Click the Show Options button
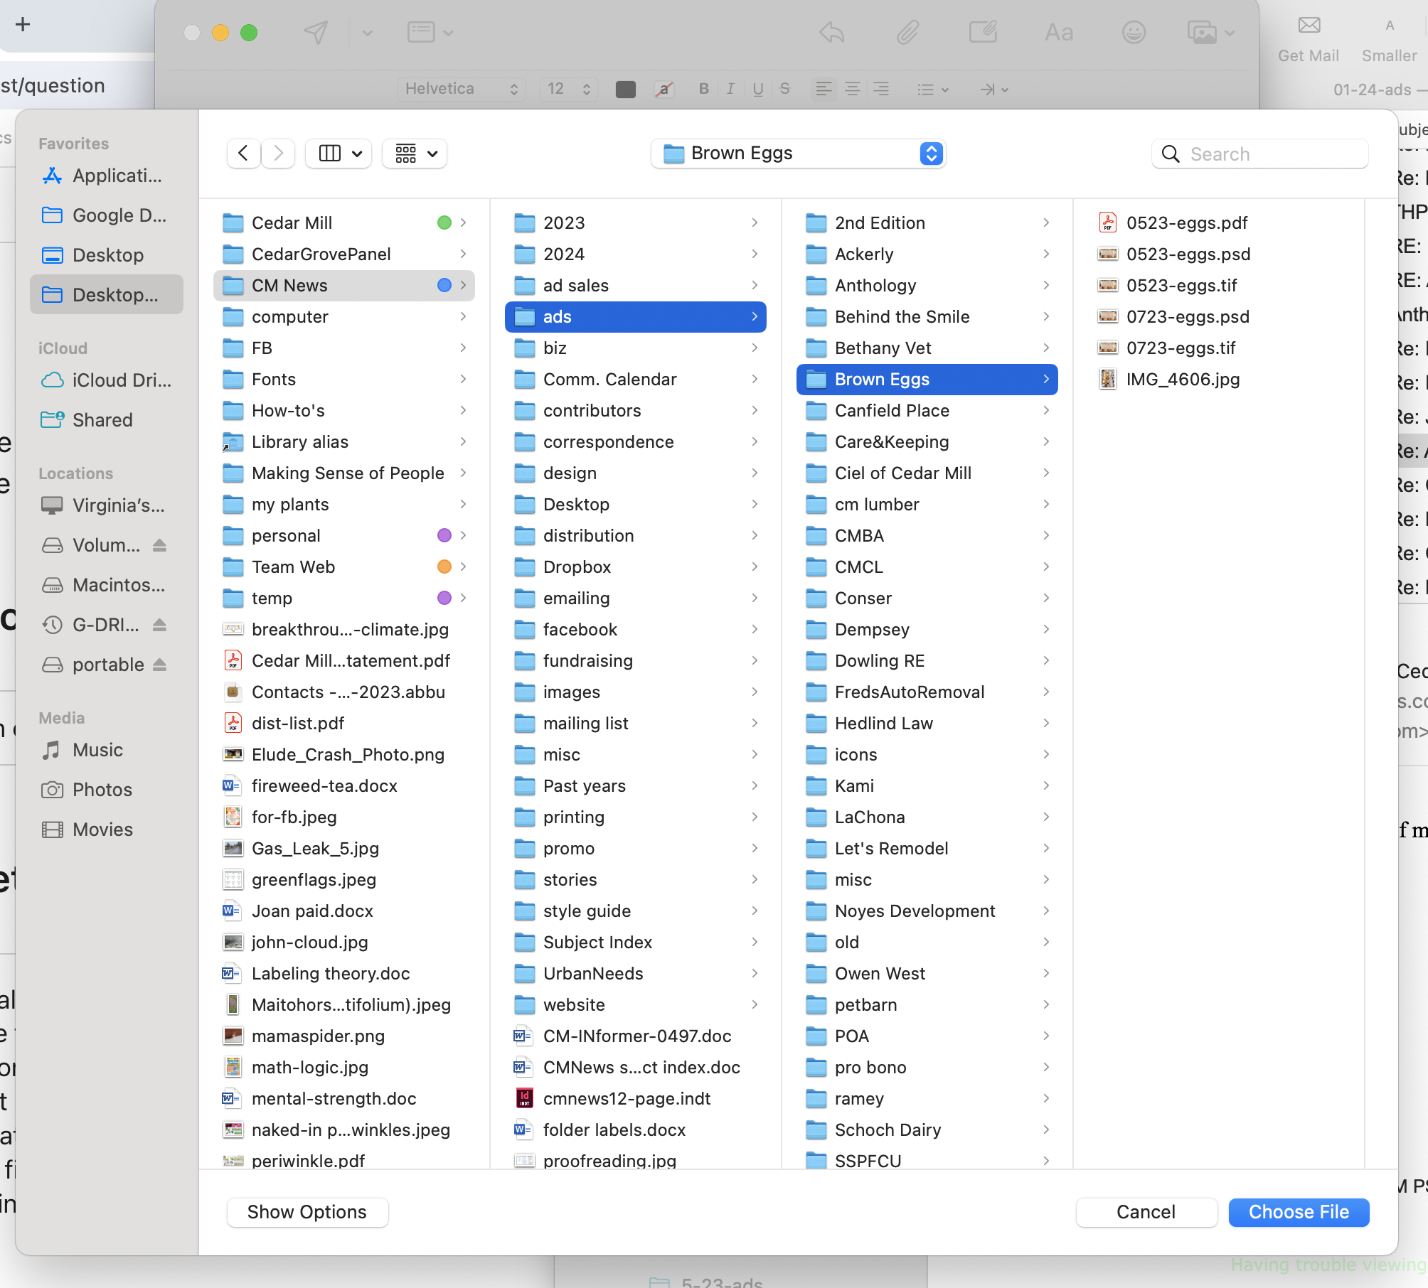Screen dimensions: 1428x1288 click(307, 1212)
